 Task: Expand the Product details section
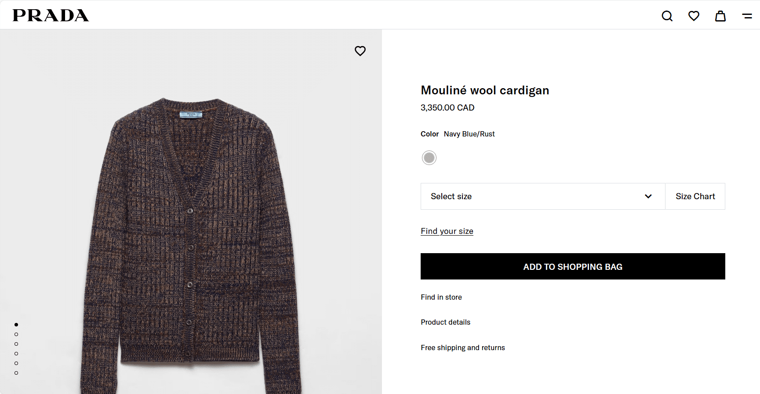click(445, 322)
